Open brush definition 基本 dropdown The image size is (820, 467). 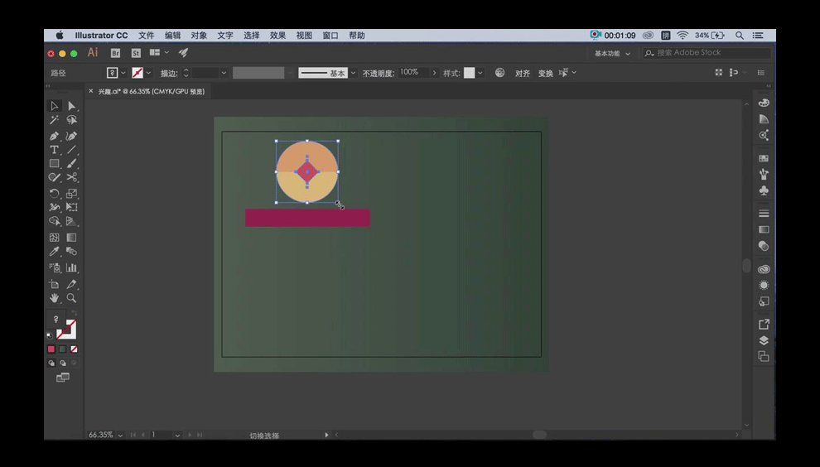point(354,73)
